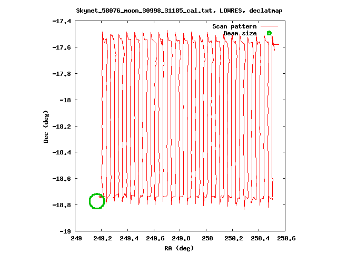Click the -17.4 Dec tick label
337x253 pixels.
click(x=62, y=21)
